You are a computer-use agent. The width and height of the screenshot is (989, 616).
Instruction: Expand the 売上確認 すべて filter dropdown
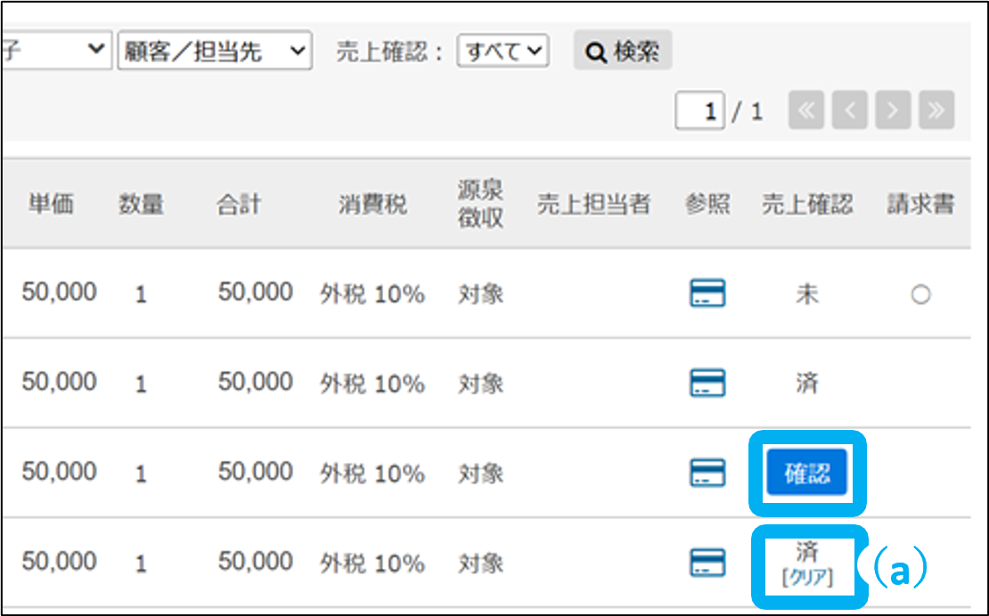(503, 52)
